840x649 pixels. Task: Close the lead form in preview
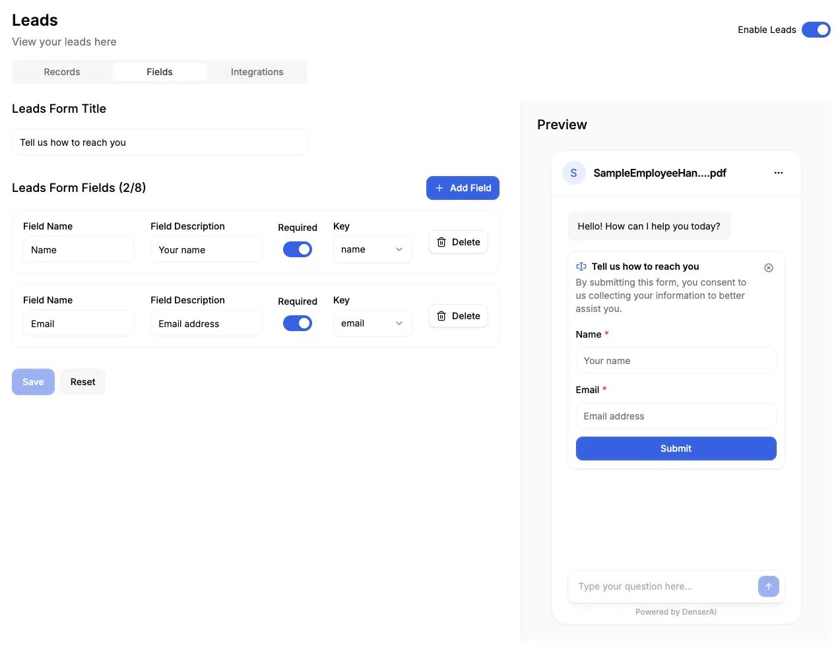tap(768, 268)
